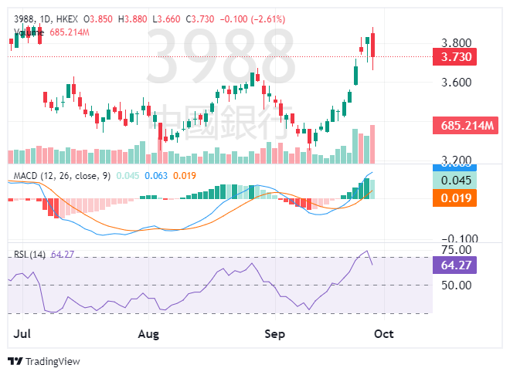Viewport: 510px width, 375px height.
Task: Click the Sep label on time axis
Action: click(x=274, y=334)
